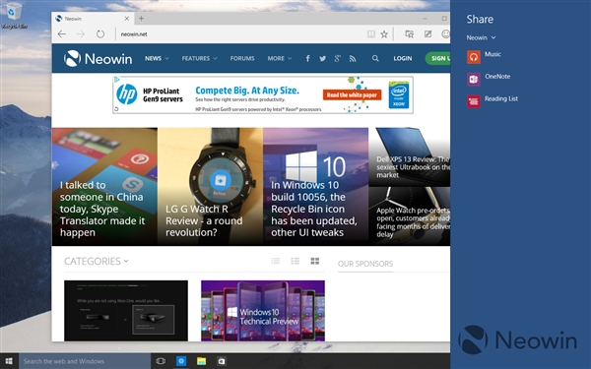Click the site search magnifier icon
The height and width of the screenshot is (369, 591).
point(375,58)
